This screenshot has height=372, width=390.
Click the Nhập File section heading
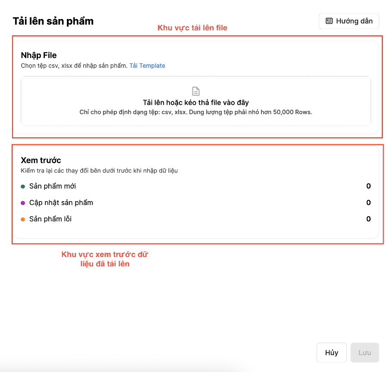[x=39, y=55]
